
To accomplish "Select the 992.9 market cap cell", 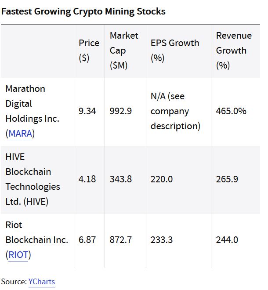I will pos(120,111).
